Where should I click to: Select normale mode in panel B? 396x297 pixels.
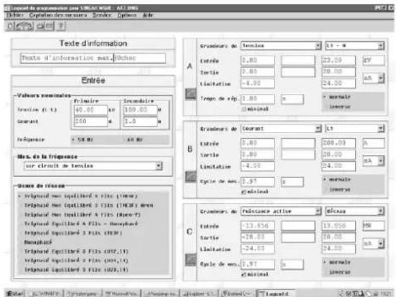(337, 179)
